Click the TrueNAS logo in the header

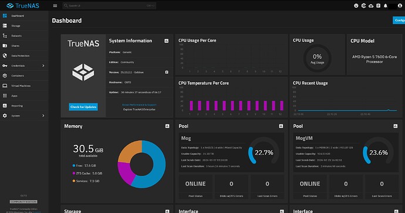[23, 5]
